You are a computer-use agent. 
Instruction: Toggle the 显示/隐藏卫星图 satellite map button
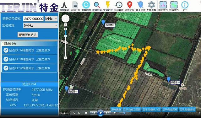pyautogui.click(x=132, y=110)
